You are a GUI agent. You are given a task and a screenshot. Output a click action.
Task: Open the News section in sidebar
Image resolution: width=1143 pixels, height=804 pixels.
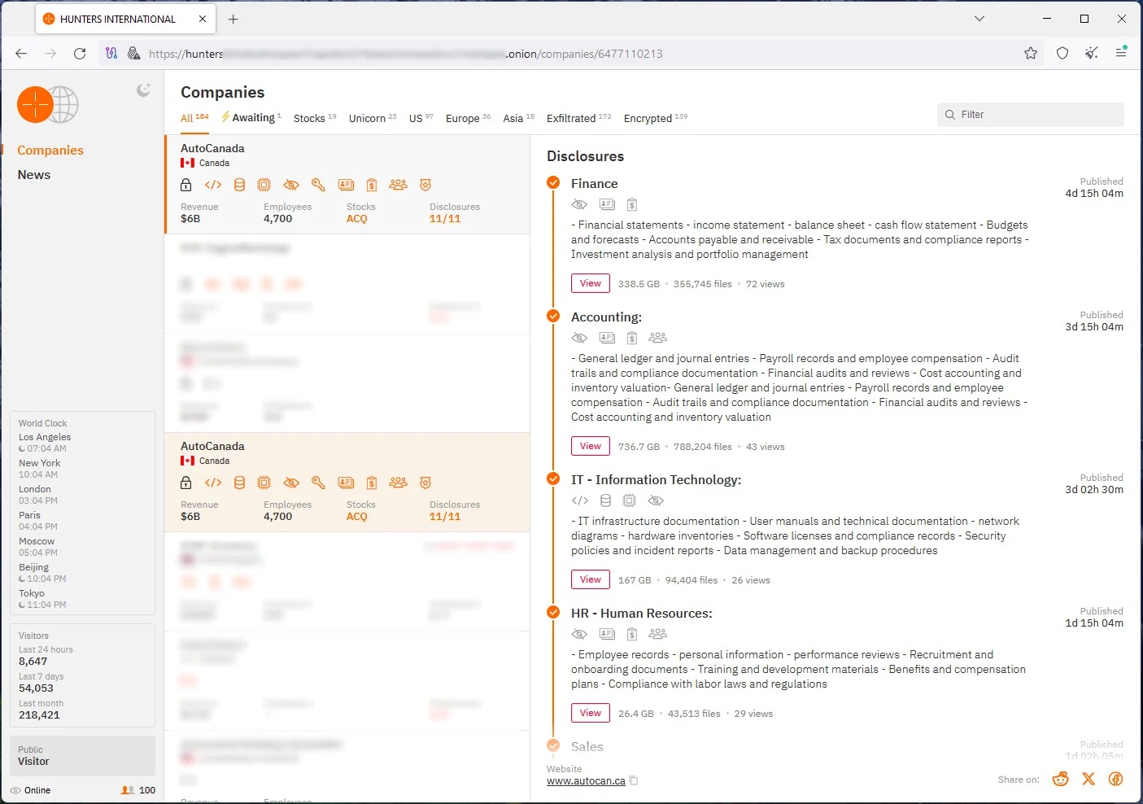point(34,175)
